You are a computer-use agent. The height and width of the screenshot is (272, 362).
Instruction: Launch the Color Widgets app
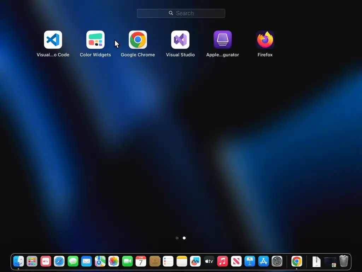click(95, 40)
